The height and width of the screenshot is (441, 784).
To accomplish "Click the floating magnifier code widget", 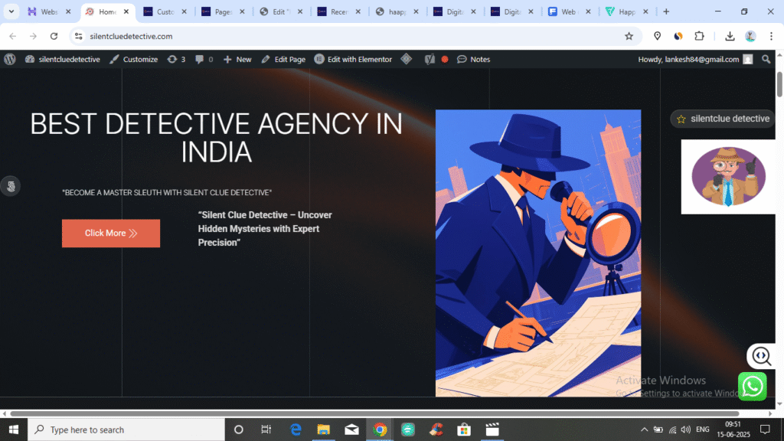I will (x=761, y=356).
